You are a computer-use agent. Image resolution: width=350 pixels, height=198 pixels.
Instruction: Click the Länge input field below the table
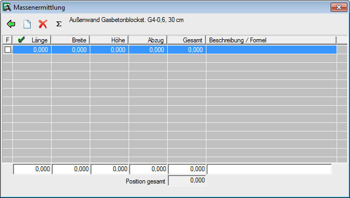(32, 169)
